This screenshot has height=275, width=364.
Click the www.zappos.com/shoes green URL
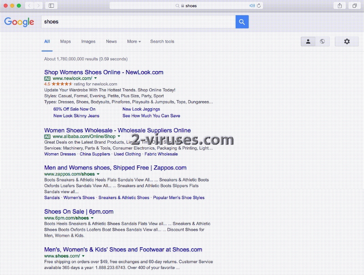pyautogui.click(x=70, y=174)
